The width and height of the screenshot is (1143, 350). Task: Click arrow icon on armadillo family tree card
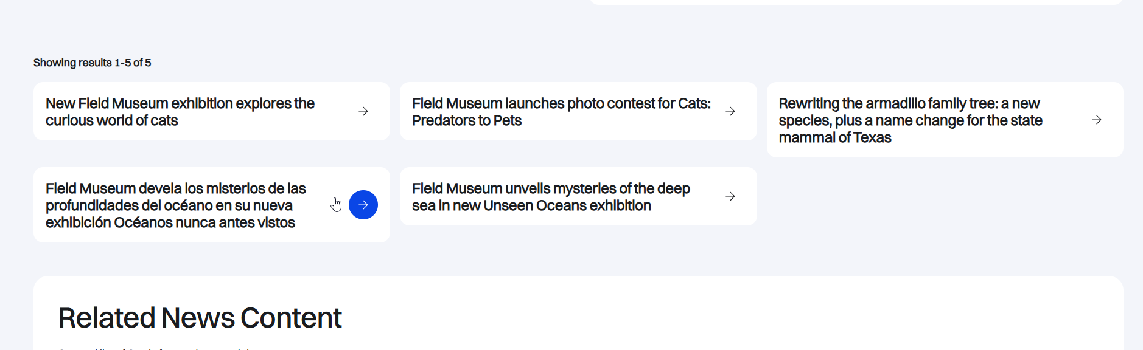[x=1097, y=120]
